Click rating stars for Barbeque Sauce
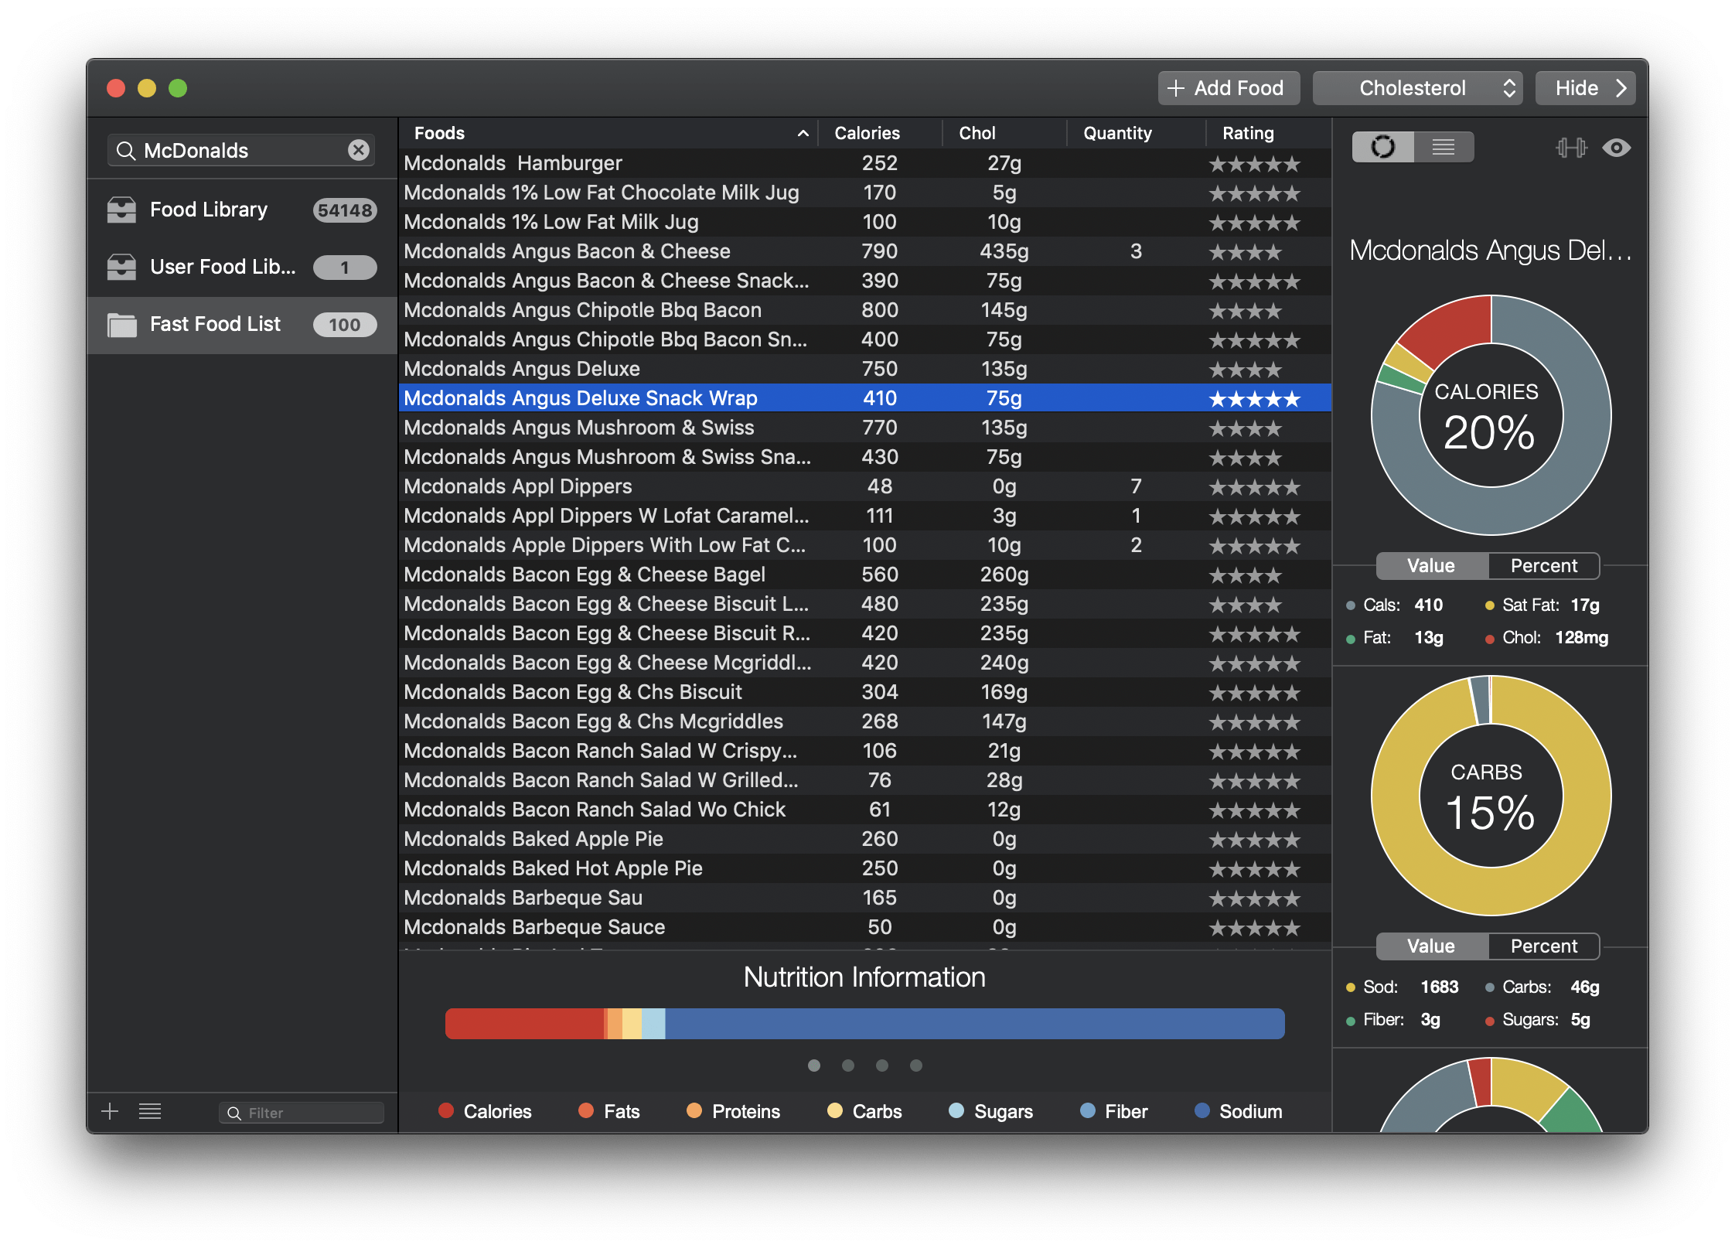This screenshot has height=1248, width=1735. point(1255,928)
